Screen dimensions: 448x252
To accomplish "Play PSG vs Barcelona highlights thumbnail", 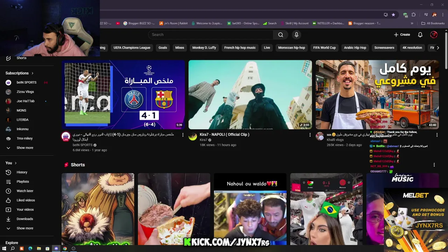I will 123,95.
